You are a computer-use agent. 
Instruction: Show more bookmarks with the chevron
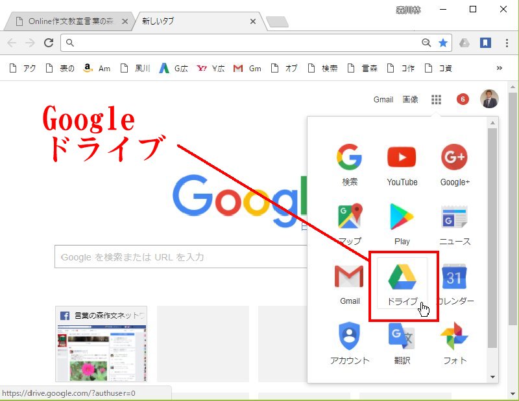tap(499, 68)
